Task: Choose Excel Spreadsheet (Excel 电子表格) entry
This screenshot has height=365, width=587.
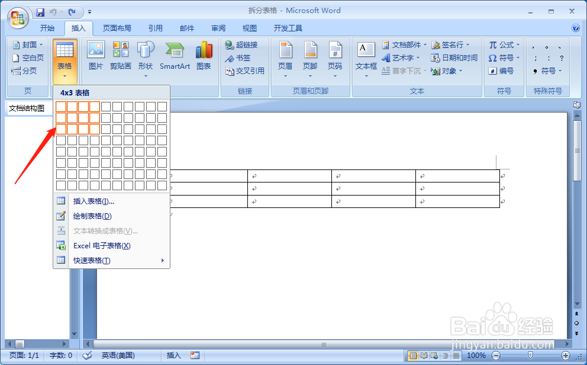Action: pos(112,246)
